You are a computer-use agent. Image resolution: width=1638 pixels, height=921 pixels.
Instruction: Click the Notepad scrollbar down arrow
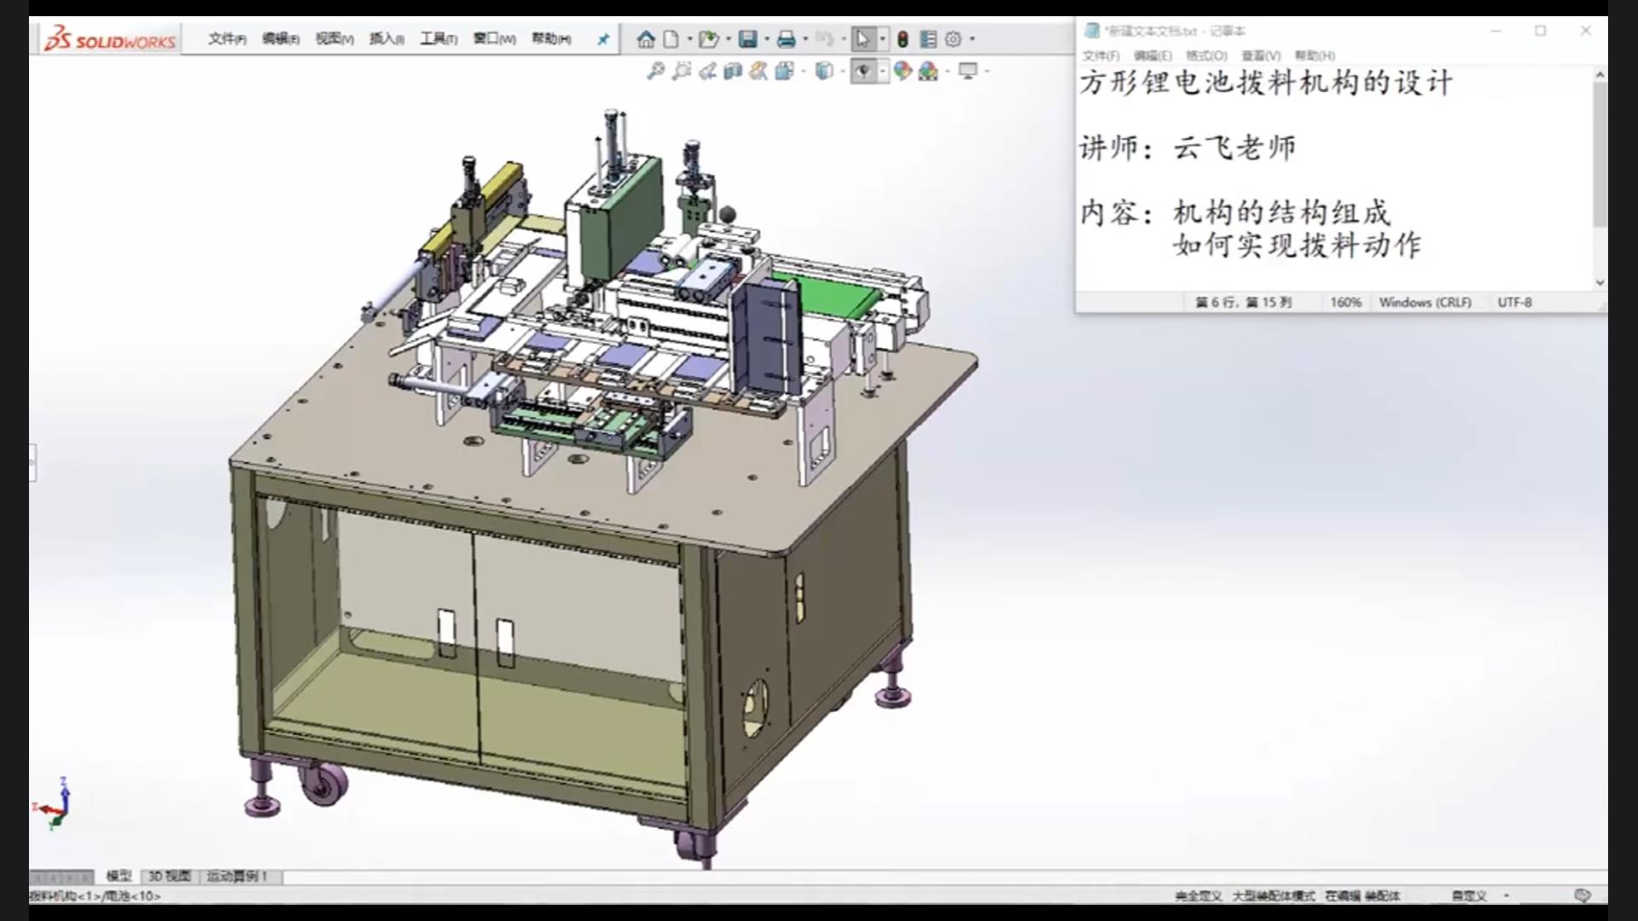coord(1600,282)
